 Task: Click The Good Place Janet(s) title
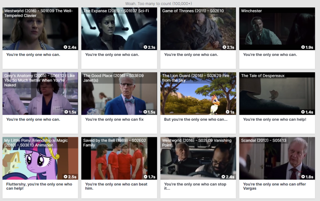pyautogui.click(x=113, y=78)
